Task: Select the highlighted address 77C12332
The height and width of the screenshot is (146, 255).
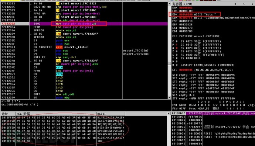Action: click(8, 24)
